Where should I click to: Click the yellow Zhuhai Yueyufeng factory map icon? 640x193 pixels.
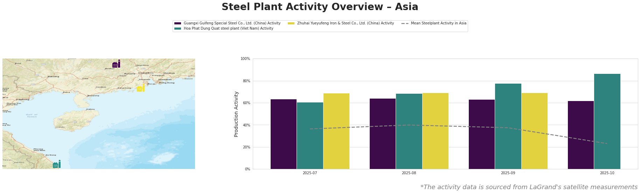(x=141, y=88)
